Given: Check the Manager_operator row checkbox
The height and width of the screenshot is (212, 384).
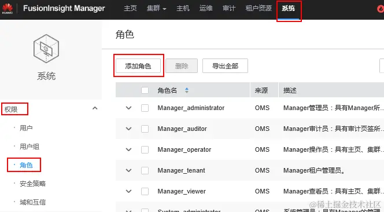Looking at the screenshot, I should click(x=145, y=149).
